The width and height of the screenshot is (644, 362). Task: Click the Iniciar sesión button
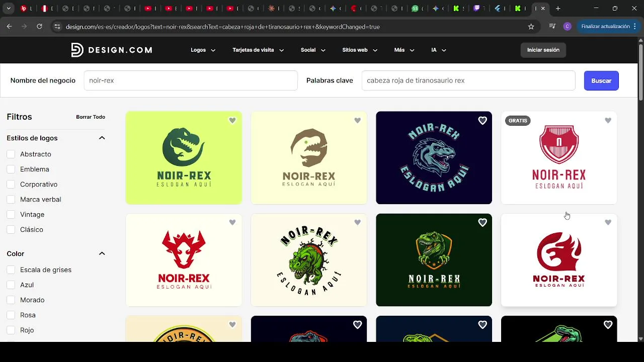pyautogui.click(x=543, y=50)
